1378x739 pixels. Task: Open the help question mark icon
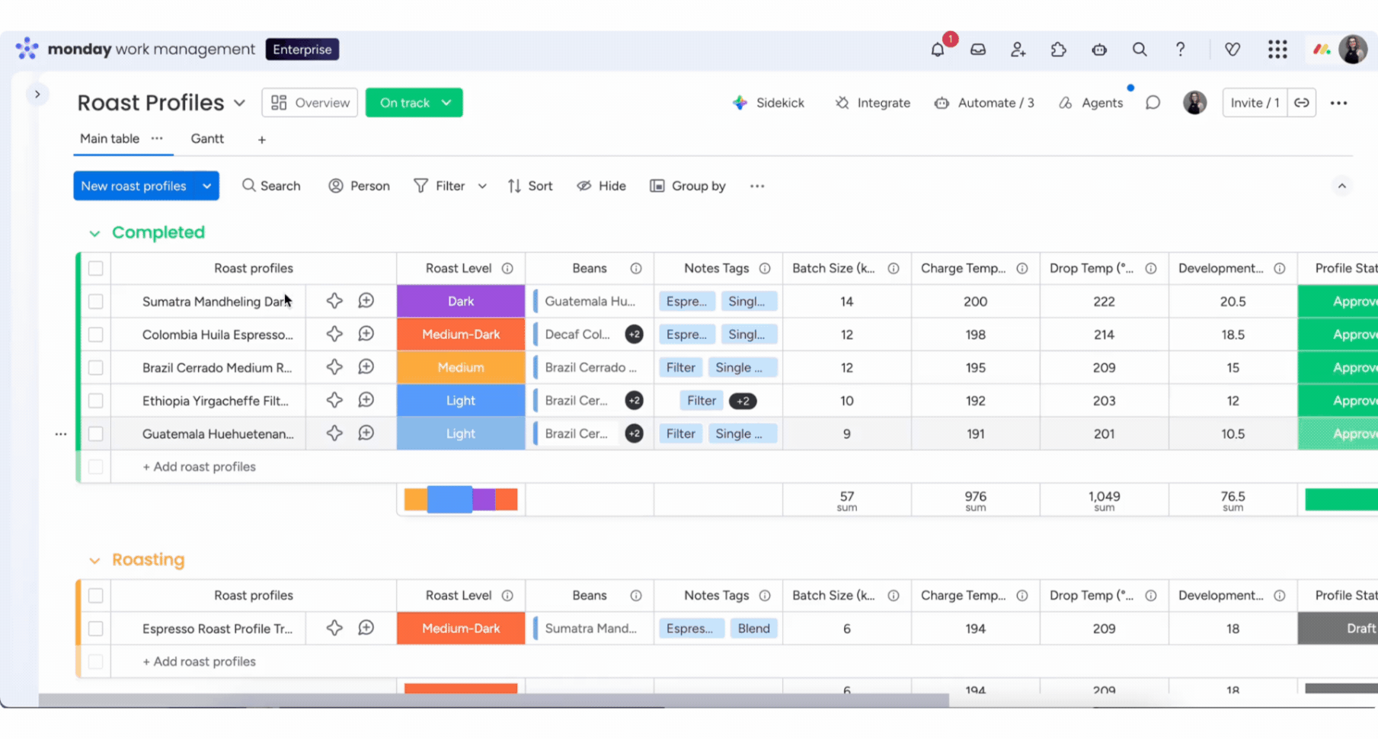point(1180,50)
